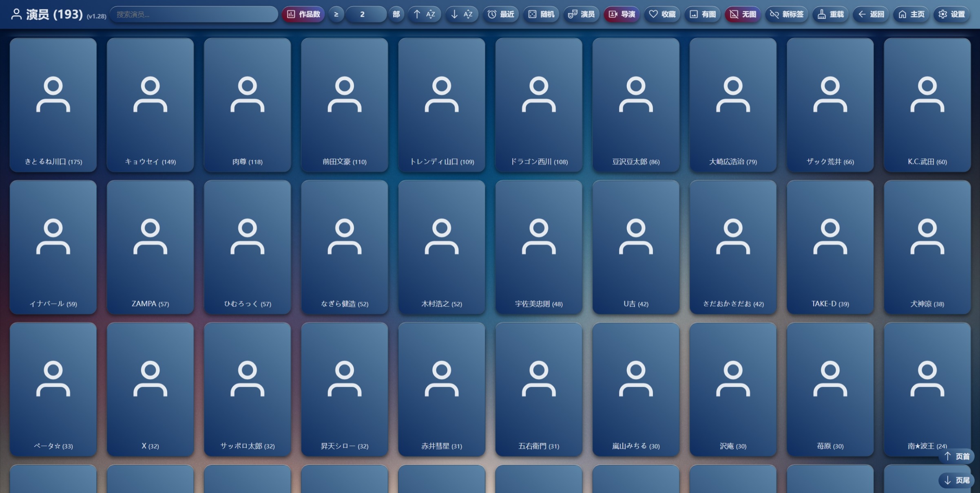Click the ≥ comparison operator button

tap(336, 14)
